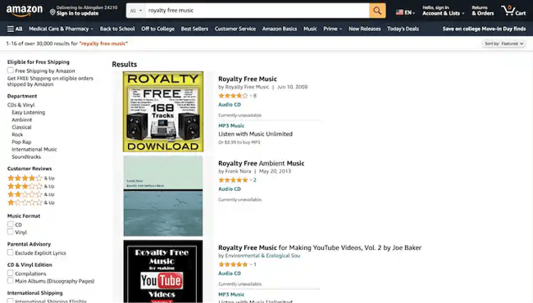
Task: Check Main Albums (Discography Pages)
Action: 11,281
